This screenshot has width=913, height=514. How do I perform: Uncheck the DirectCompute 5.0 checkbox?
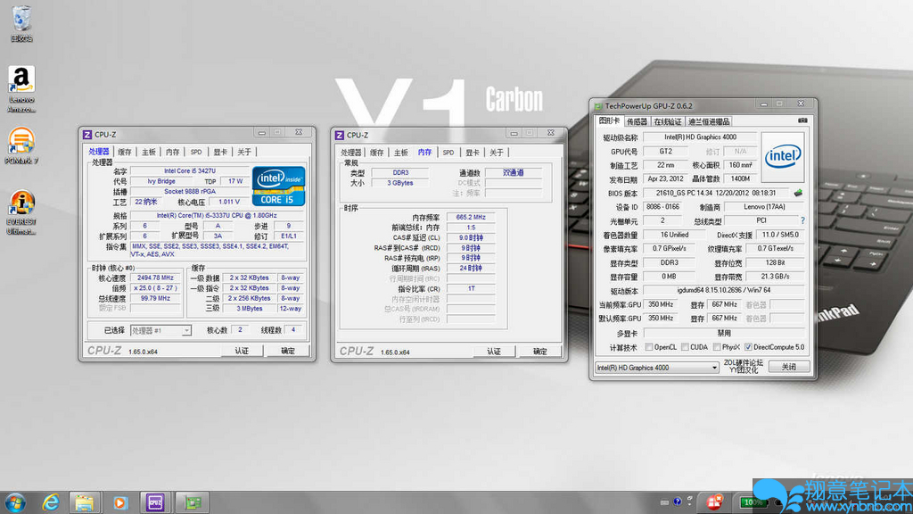pyautogui.click(x=747, y=347)
